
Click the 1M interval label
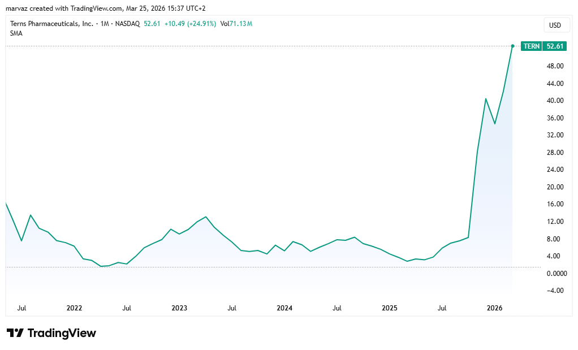pos(104,24)
